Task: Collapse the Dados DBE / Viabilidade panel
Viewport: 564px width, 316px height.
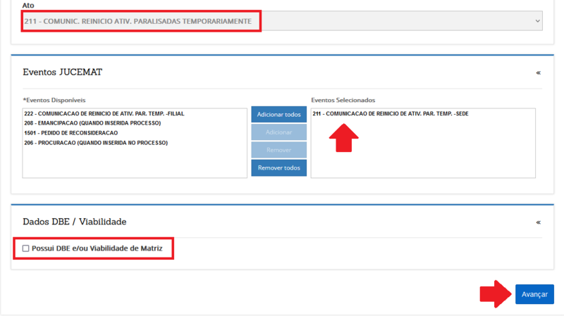Action: [x=538, y=222]
